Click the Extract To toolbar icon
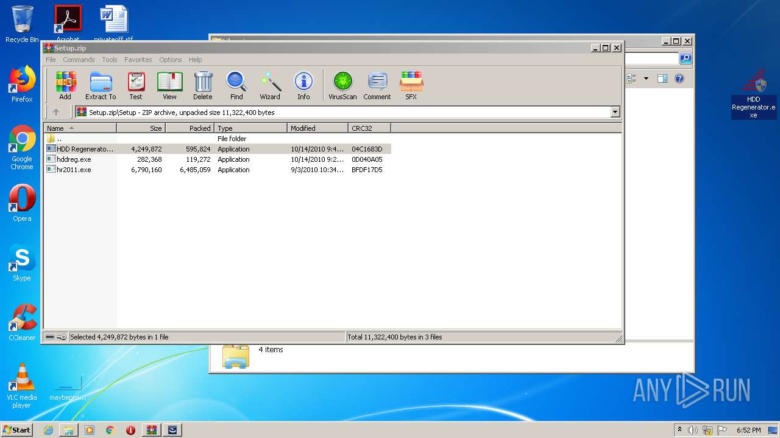The height and width of the screenshot is (438, 780). click(x=101, y=85)
